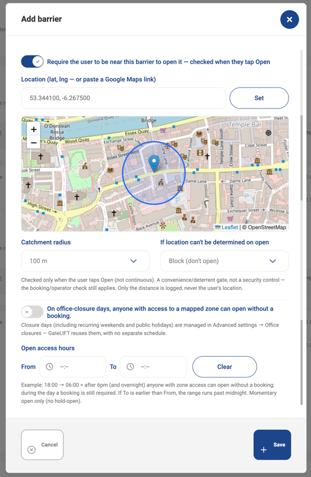Image resolution: width=311 pixels, height=477 pixels.
Task: Enable open access on office-closure days
Action: tap(32, 312)
